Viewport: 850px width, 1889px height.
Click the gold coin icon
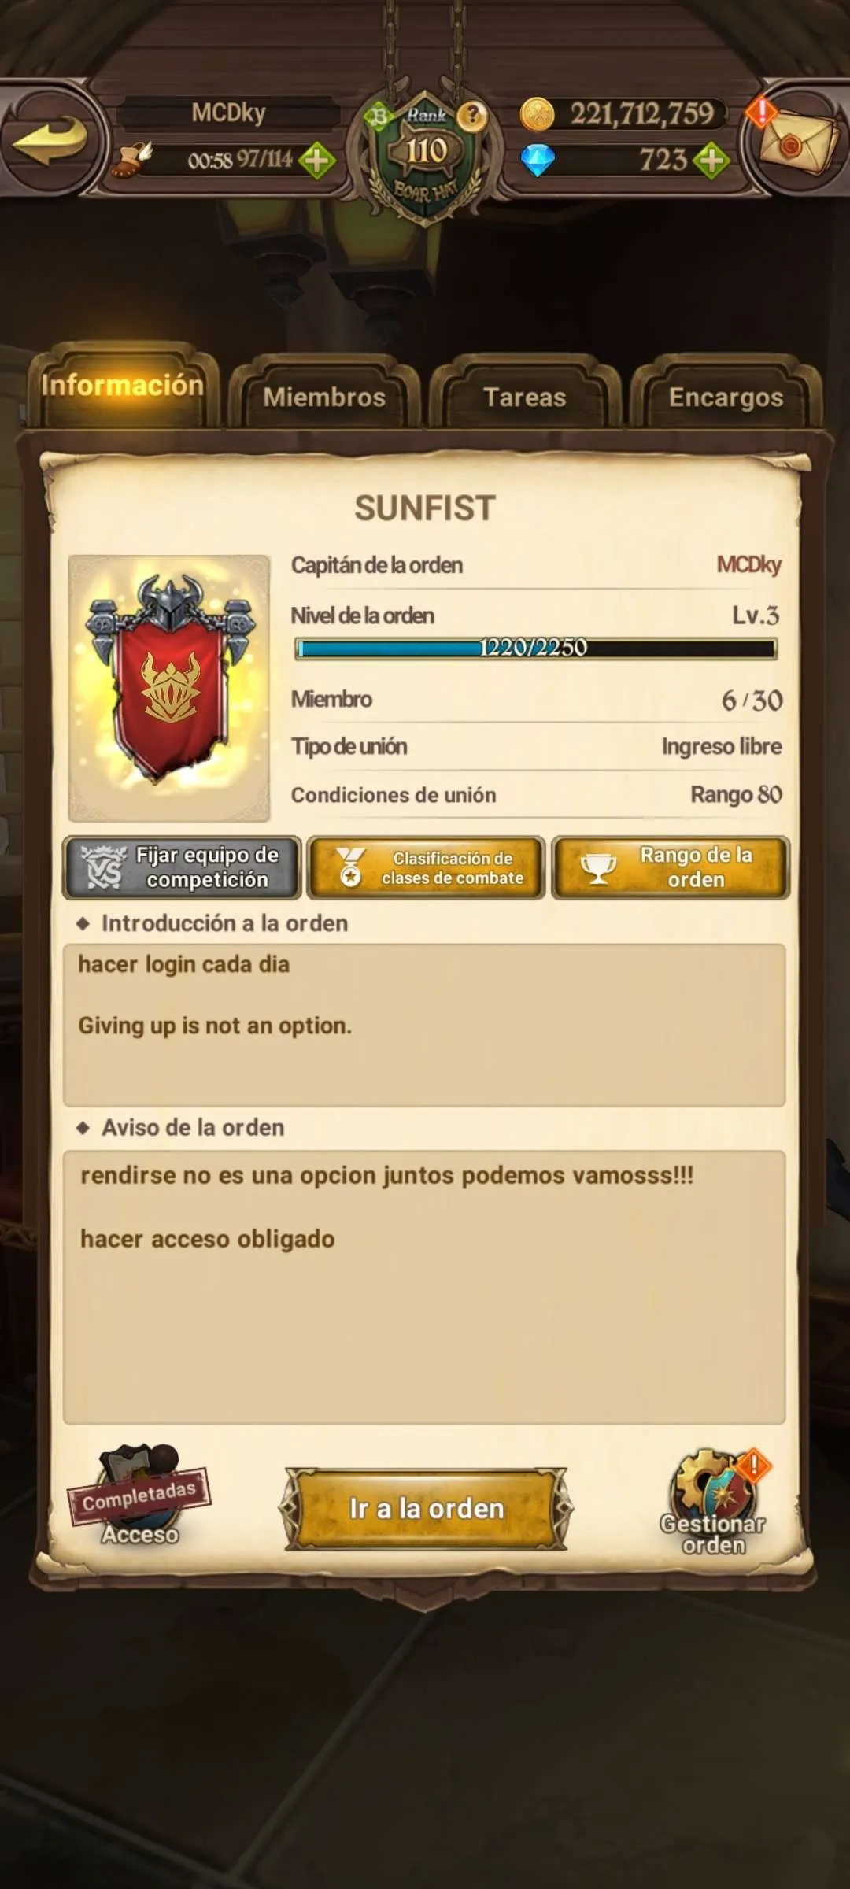click(x=538, y=115)
